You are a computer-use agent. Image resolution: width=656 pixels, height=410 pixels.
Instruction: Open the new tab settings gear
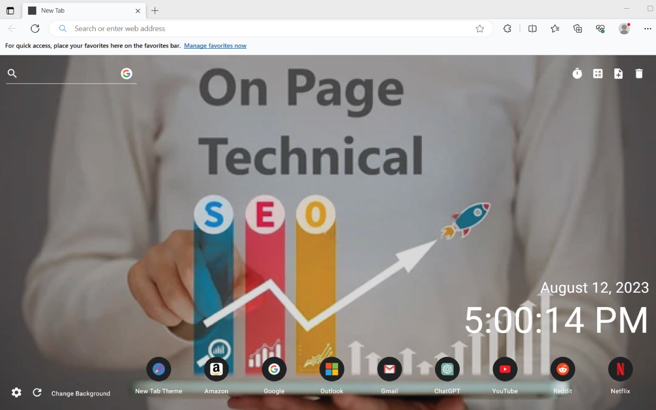(16, 393)
